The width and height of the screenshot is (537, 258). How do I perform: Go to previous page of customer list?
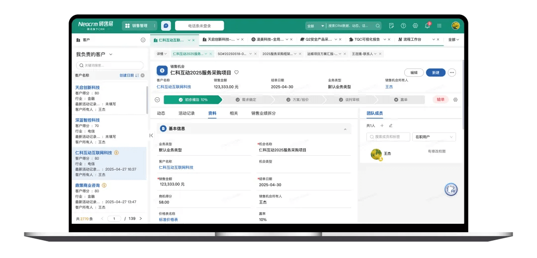(102, 218)
